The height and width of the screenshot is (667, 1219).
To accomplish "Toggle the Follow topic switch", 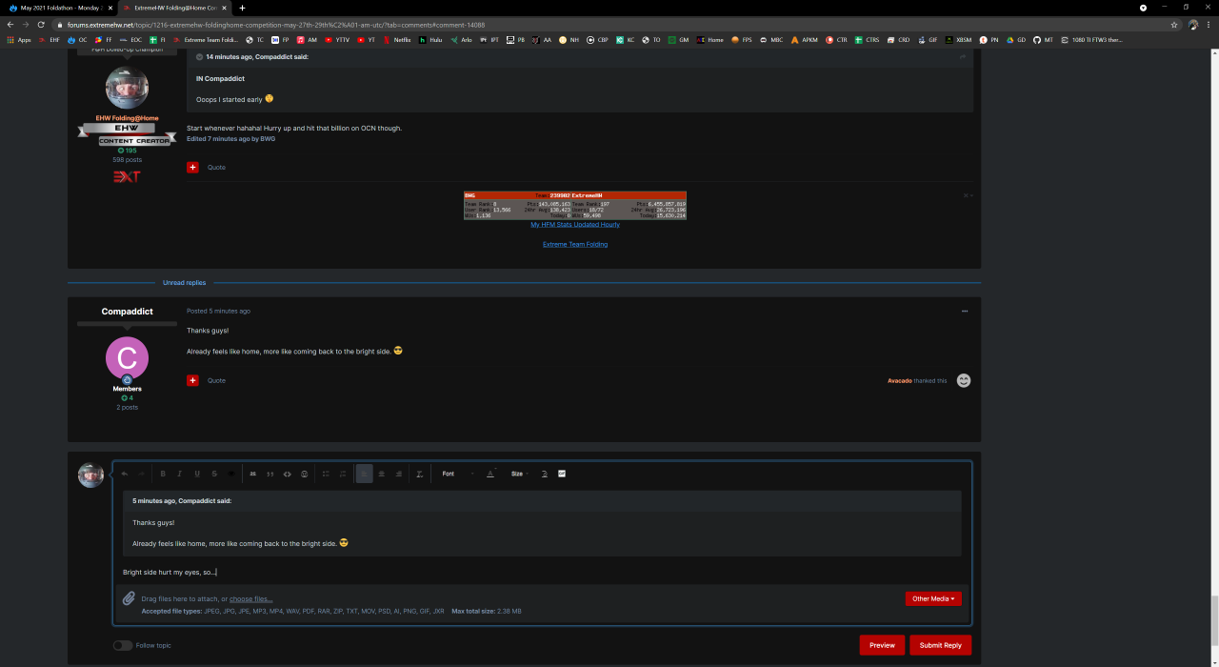I will (123, 645).
